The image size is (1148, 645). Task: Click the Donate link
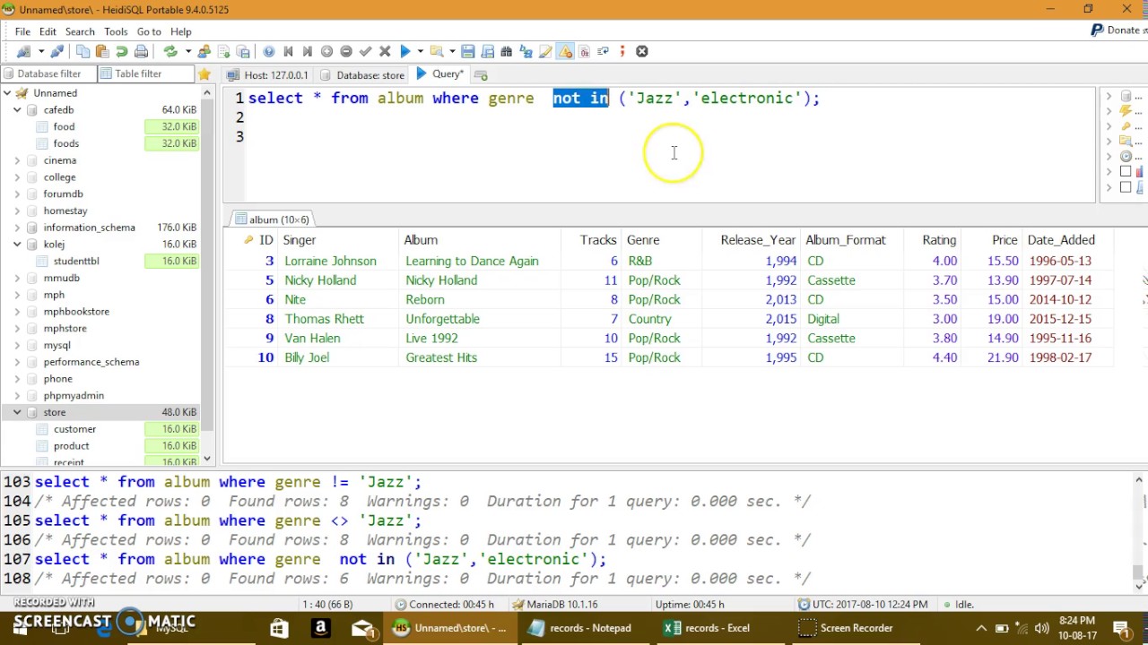click(x=1121, y=30)
